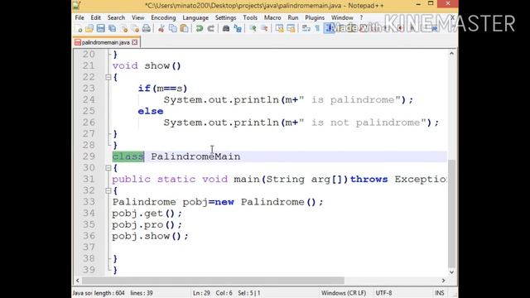Click the Paste toolbar icon
The image size is (530, 298).
tap(184, 29)
